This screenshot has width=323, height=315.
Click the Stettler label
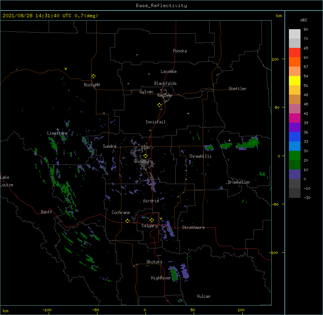238,89
